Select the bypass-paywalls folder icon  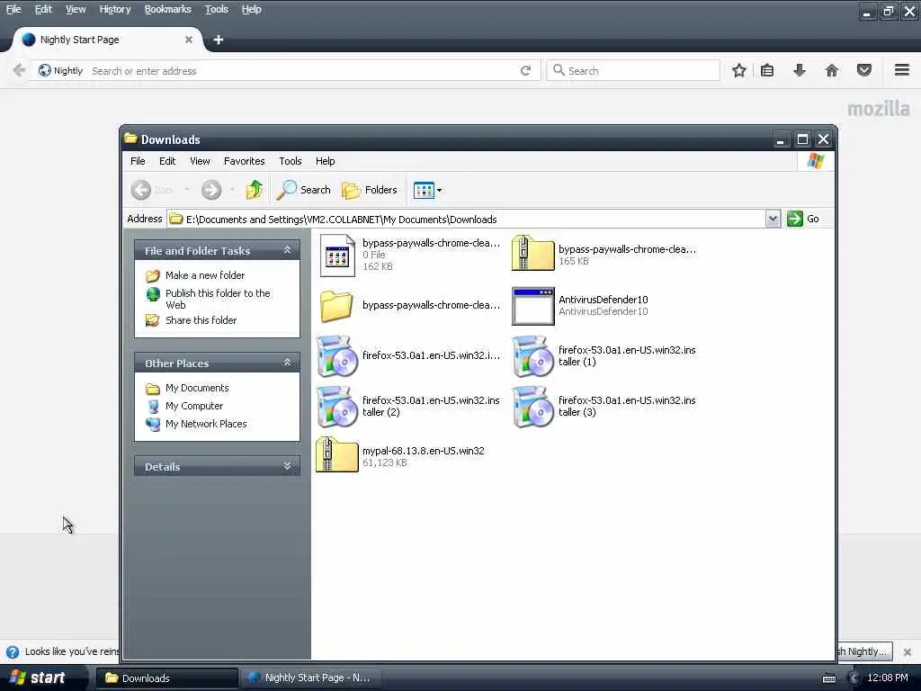(336, 306)
